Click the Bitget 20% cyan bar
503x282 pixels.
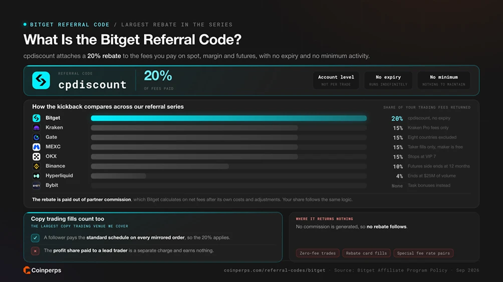229,118
